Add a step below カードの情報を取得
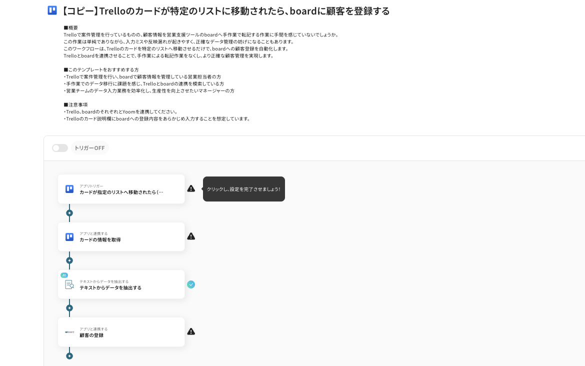The width and height of the screenshot is (585, 366). pyautogui.click(x=69, y=260)
